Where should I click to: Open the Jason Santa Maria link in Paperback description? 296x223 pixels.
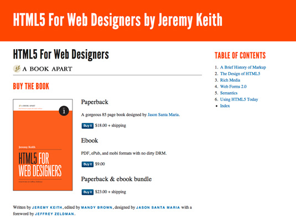coord(163,115)
